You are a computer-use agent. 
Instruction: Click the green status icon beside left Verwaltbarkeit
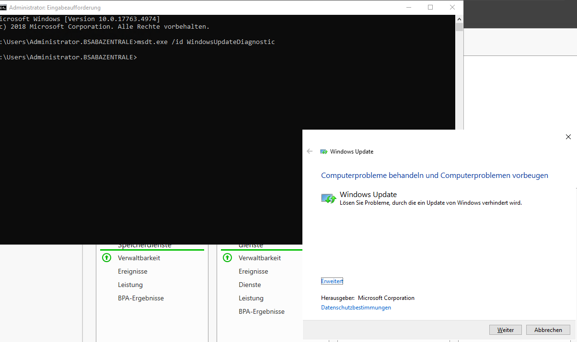107,258
